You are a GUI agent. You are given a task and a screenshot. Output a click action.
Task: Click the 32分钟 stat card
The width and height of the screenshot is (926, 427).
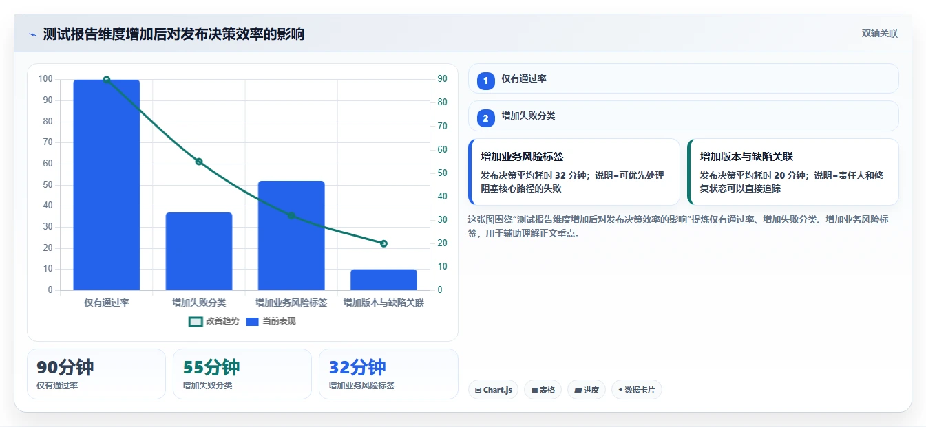click(x=388, y=374)
